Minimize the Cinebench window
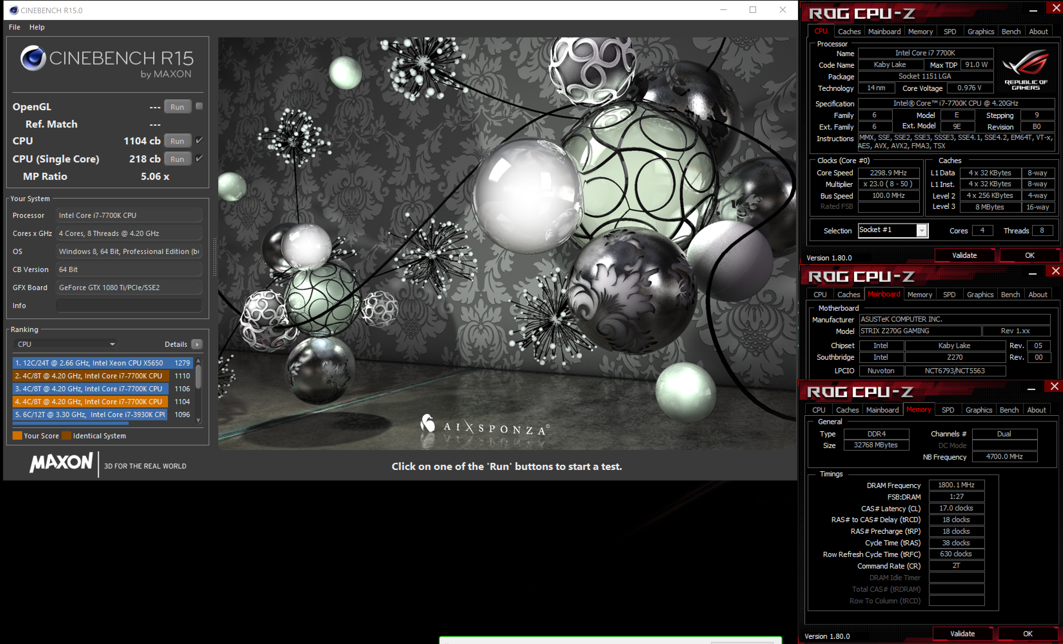This screenshot has width=1063, height=644. [723, 10]
